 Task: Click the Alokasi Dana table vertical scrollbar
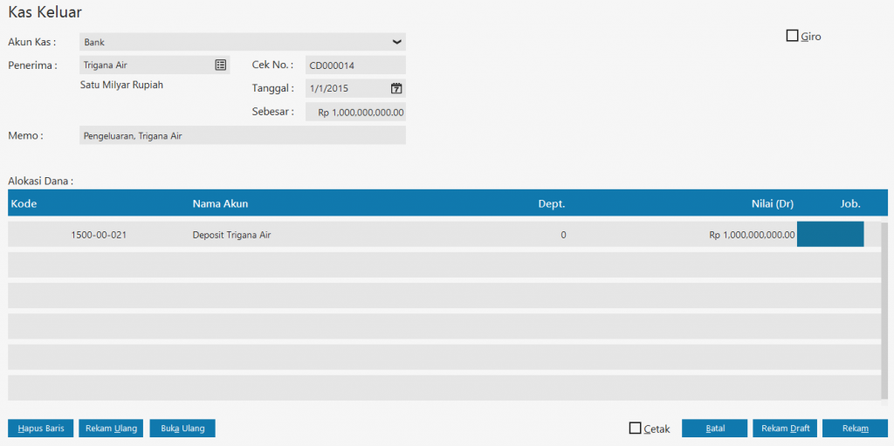884,310
